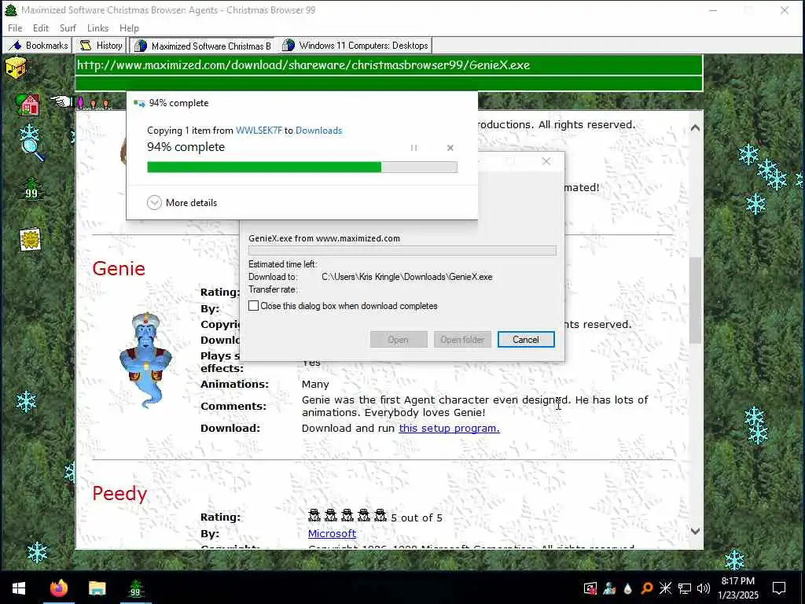This screenshot has height=604, width=805.
Task: Click the purple light bulb icon
Action: pos(81,102)
